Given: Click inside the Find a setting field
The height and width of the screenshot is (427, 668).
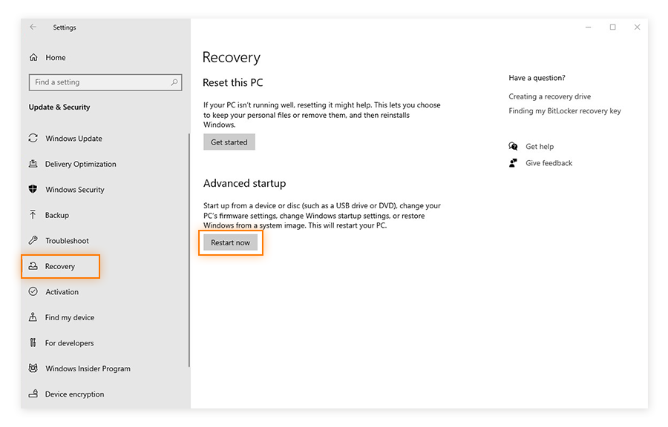Looking at the screenshot, I should point(105,82).
